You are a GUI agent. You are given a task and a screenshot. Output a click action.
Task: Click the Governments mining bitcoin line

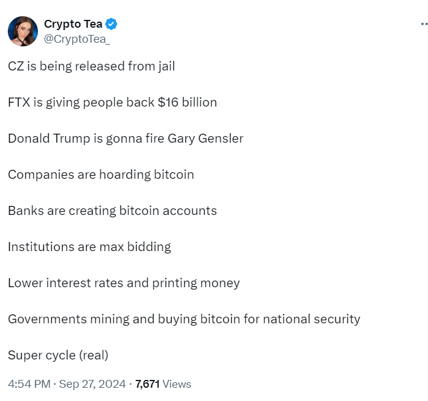coord(184,319)
